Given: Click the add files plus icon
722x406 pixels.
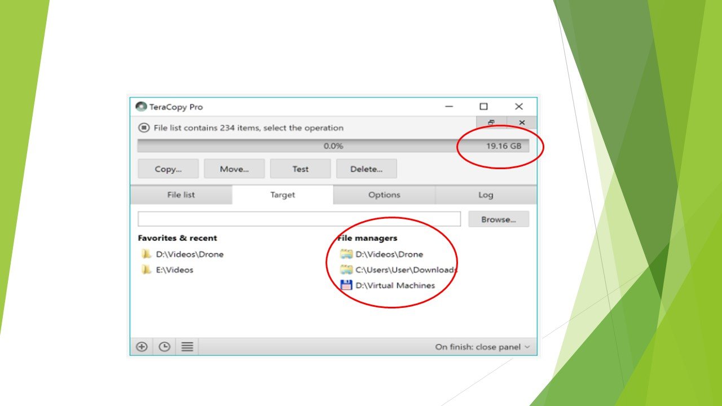Looking at the screenshot, I should tap(142, 347).
